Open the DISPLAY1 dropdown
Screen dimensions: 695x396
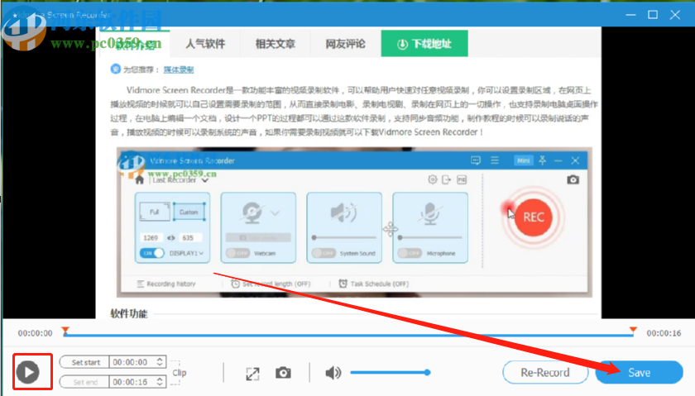(187, 253)
